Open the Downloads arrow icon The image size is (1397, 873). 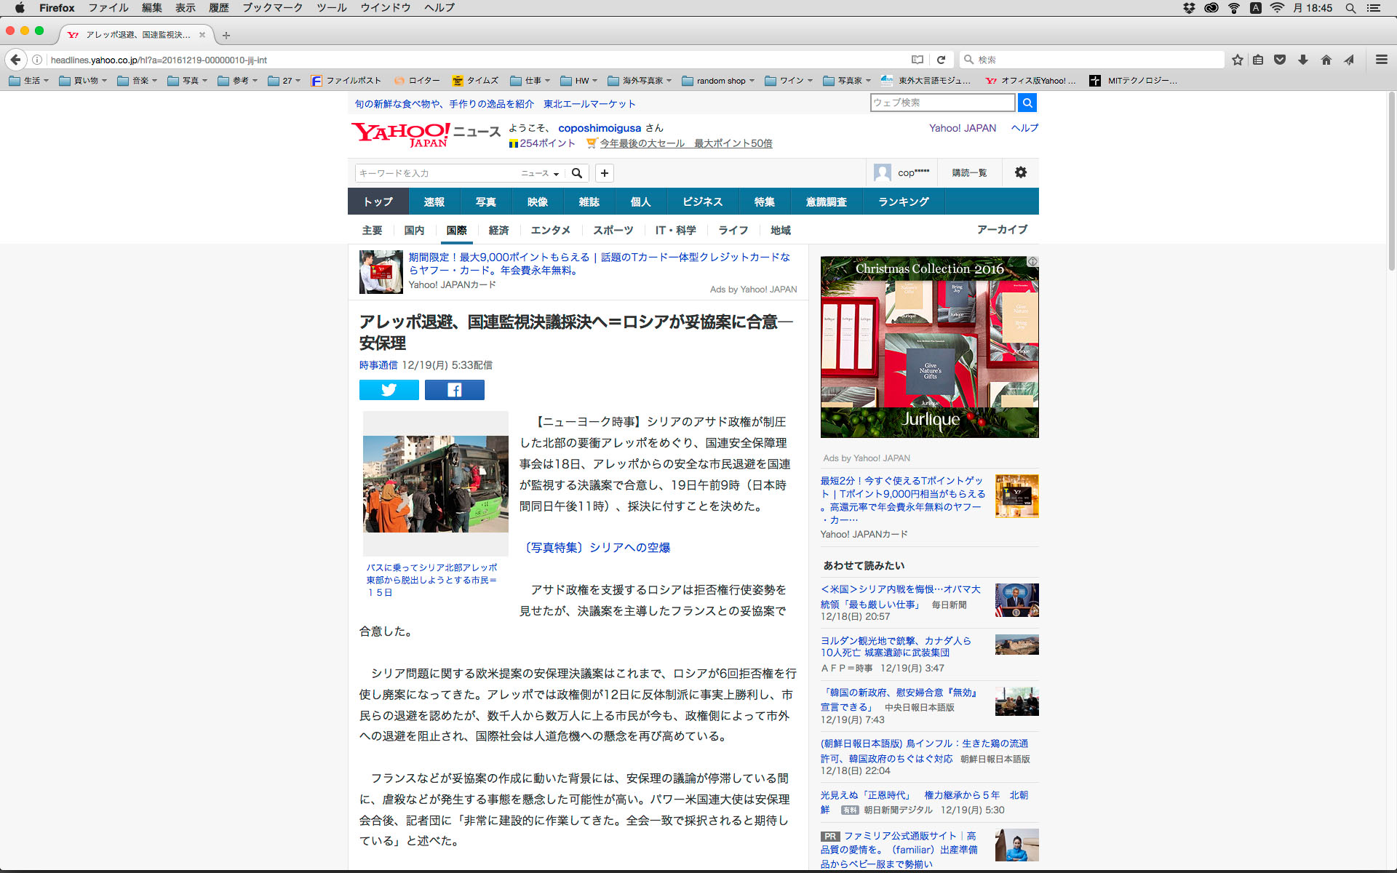[x=1302, y=60]
